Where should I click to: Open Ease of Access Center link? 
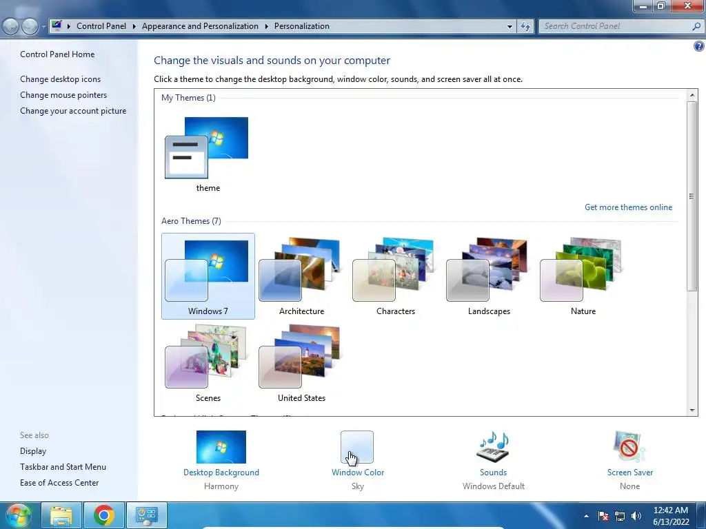coord(59,483)
